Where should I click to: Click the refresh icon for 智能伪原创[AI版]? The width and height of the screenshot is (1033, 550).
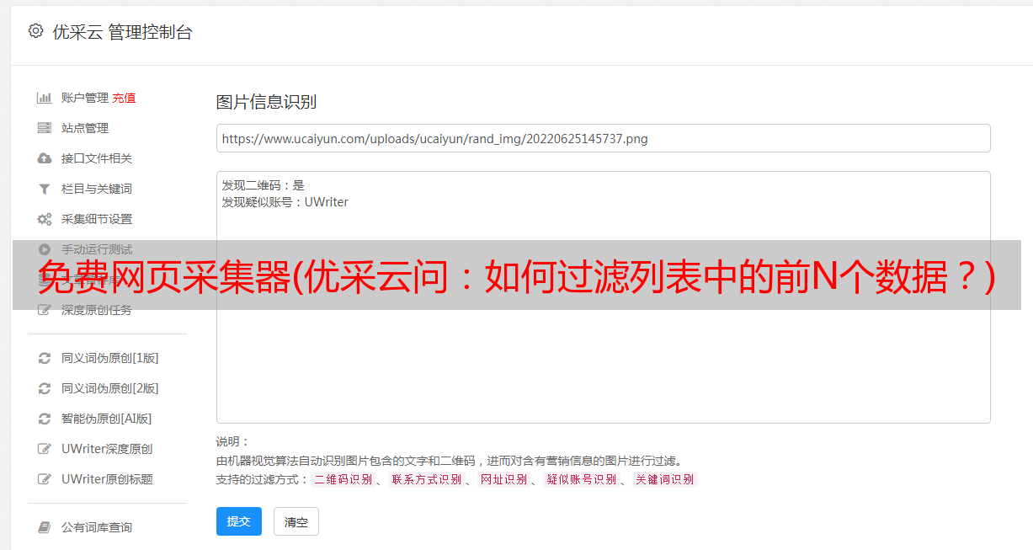tap(45, 419)
